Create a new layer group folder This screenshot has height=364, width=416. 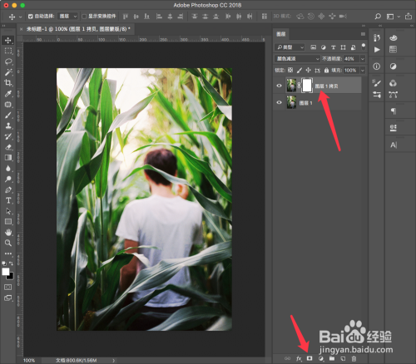(332, 358)
